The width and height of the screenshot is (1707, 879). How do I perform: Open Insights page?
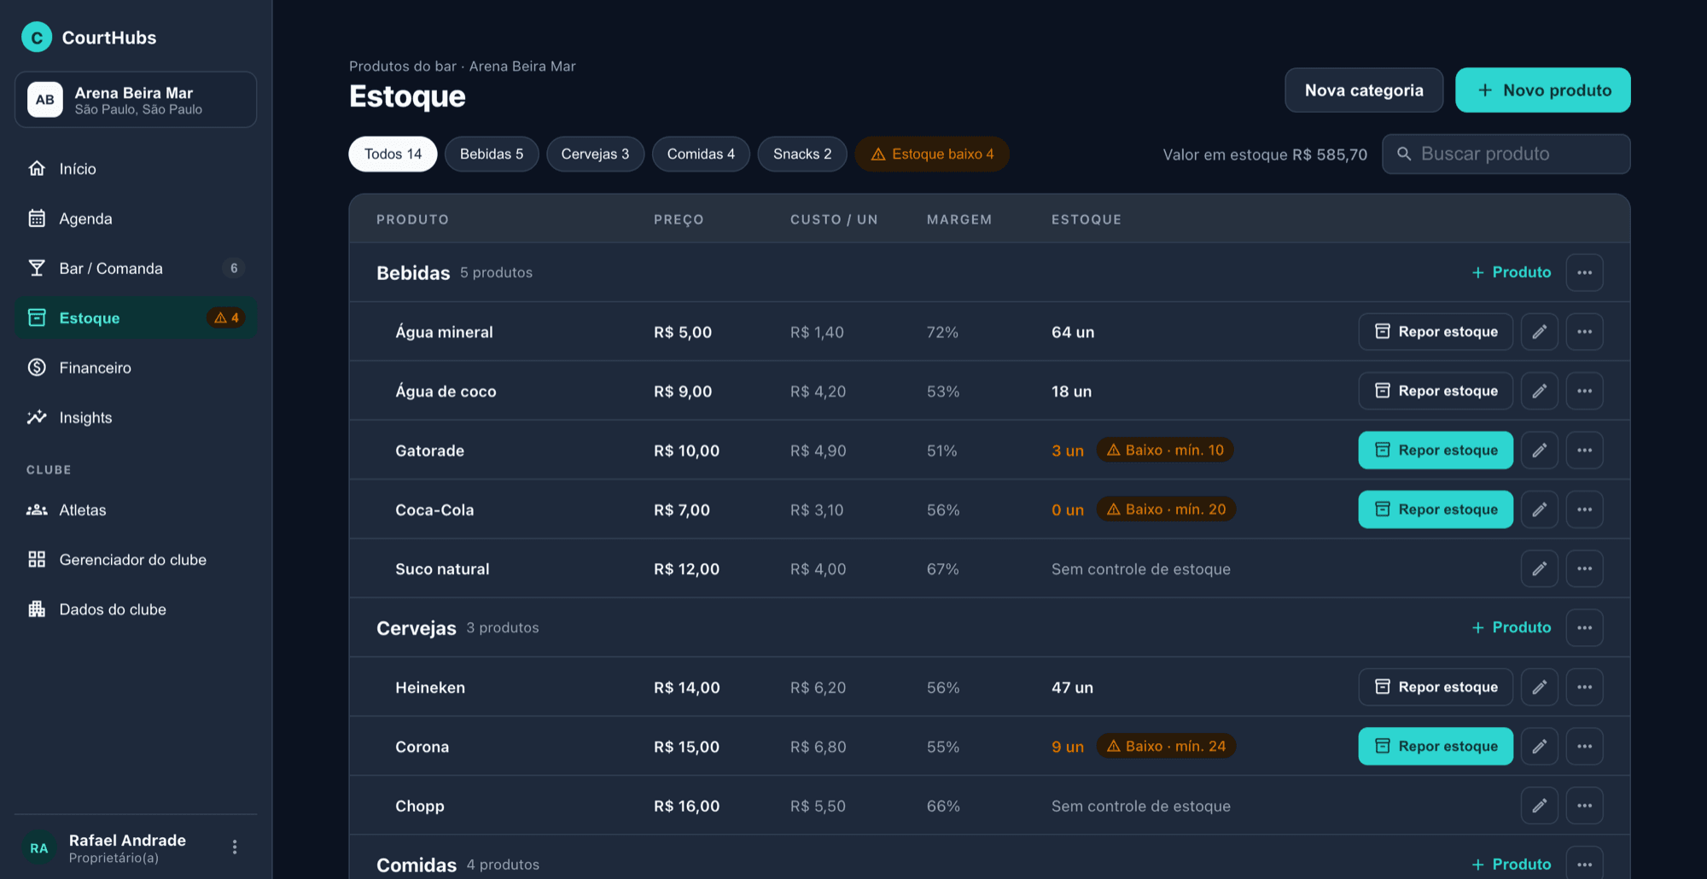[136, 417]
